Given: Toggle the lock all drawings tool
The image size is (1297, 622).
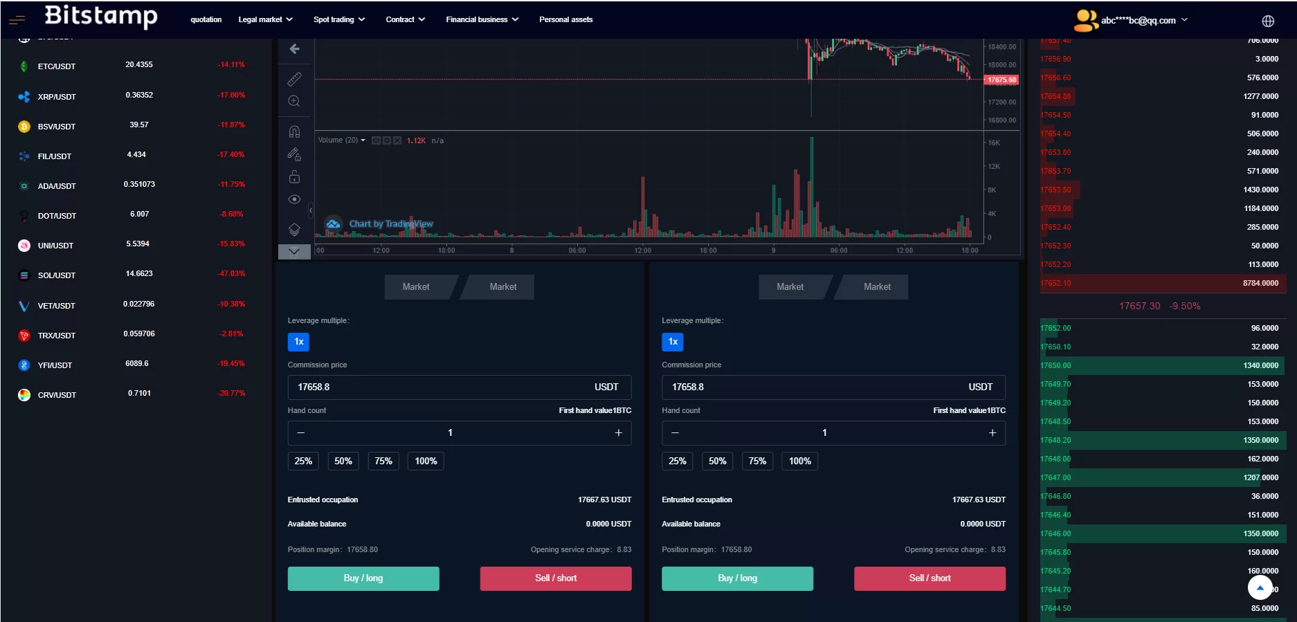Looking at the screenshot, I should tap(294, 177).
